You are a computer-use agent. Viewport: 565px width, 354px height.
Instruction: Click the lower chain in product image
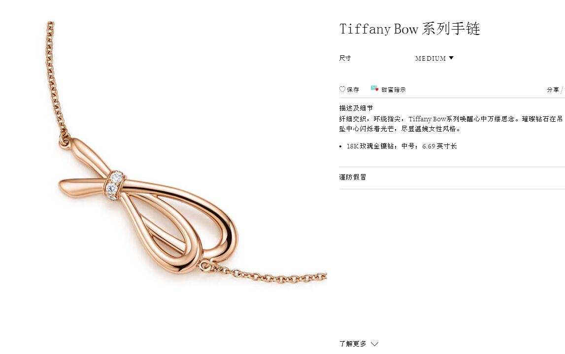pos(264,275)
